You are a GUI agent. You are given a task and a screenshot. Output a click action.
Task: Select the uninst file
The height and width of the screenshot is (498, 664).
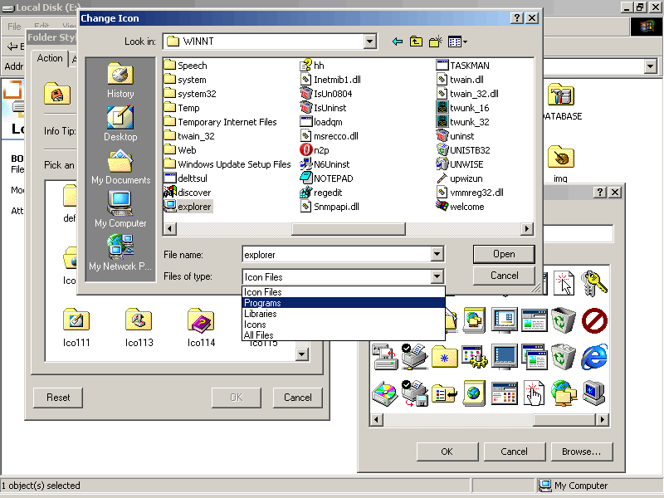click(455, 136)
